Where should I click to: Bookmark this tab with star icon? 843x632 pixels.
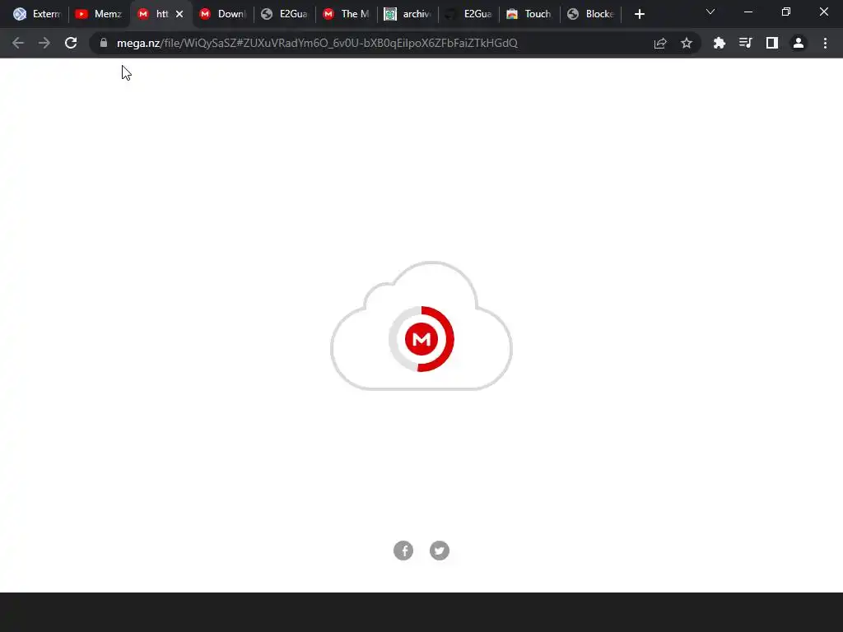(687, 43)
